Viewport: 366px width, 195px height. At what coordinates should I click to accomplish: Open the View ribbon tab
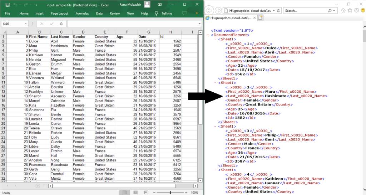pyautogui.click(x=130, y=14)
